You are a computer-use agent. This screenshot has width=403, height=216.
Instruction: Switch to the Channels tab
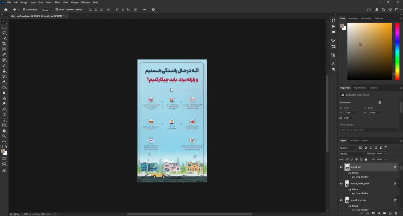coord(354,141)
